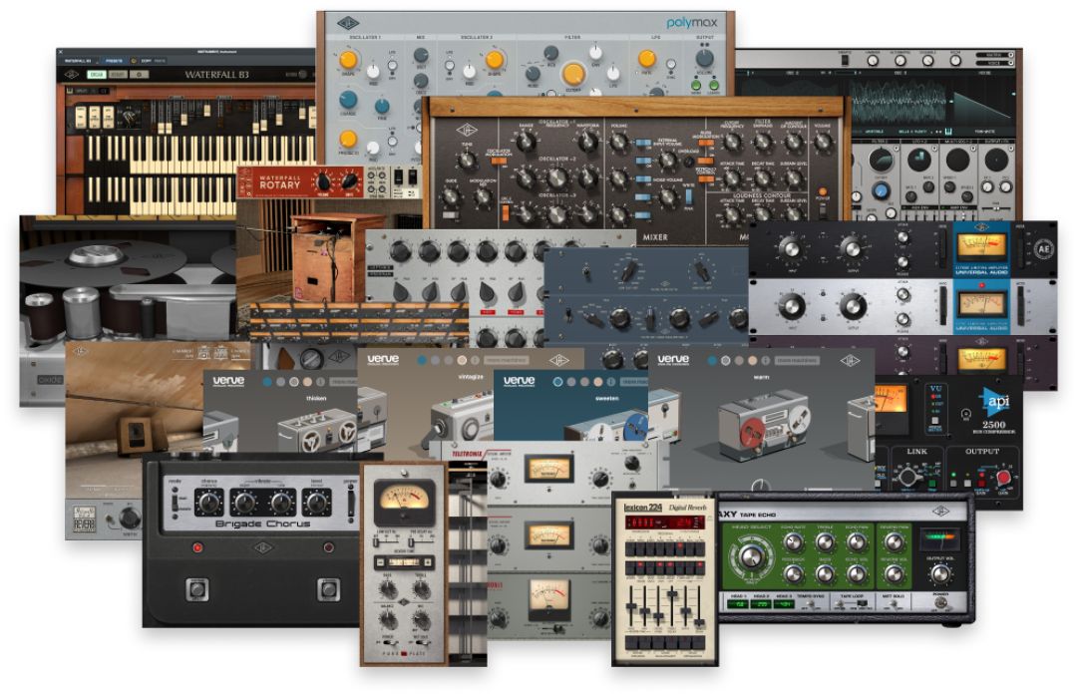Click 'more machines' in Verve vintagize window
Image resolution: width=1077 pixels, height=695 pixels.
[506, 360]
